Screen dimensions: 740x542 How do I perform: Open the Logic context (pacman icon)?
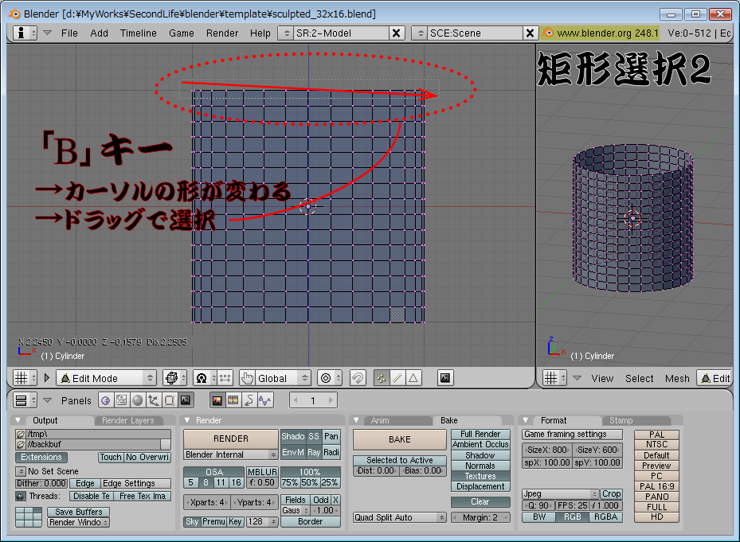(x=106, y=400)
